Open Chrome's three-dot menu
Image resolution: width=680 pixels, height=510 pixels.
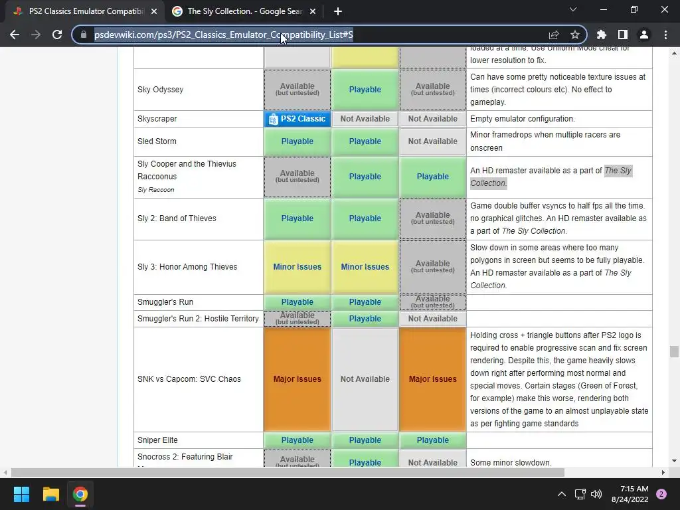665,35
